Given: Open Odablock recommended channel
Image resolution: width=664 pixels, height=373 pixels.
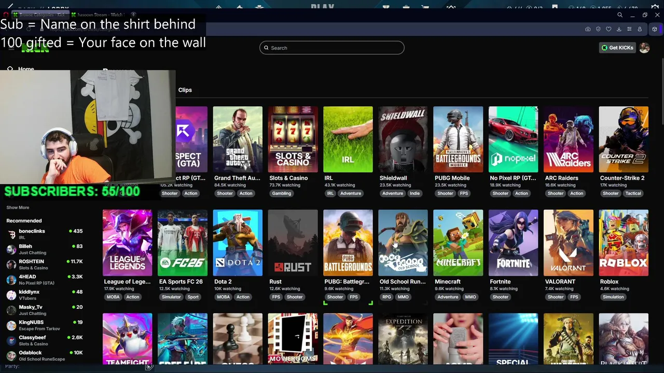Looking at the screenshot, I should click(45, 355).
